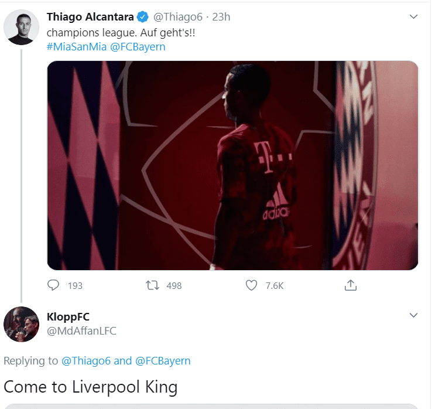Click the blue verified badge

142,17
